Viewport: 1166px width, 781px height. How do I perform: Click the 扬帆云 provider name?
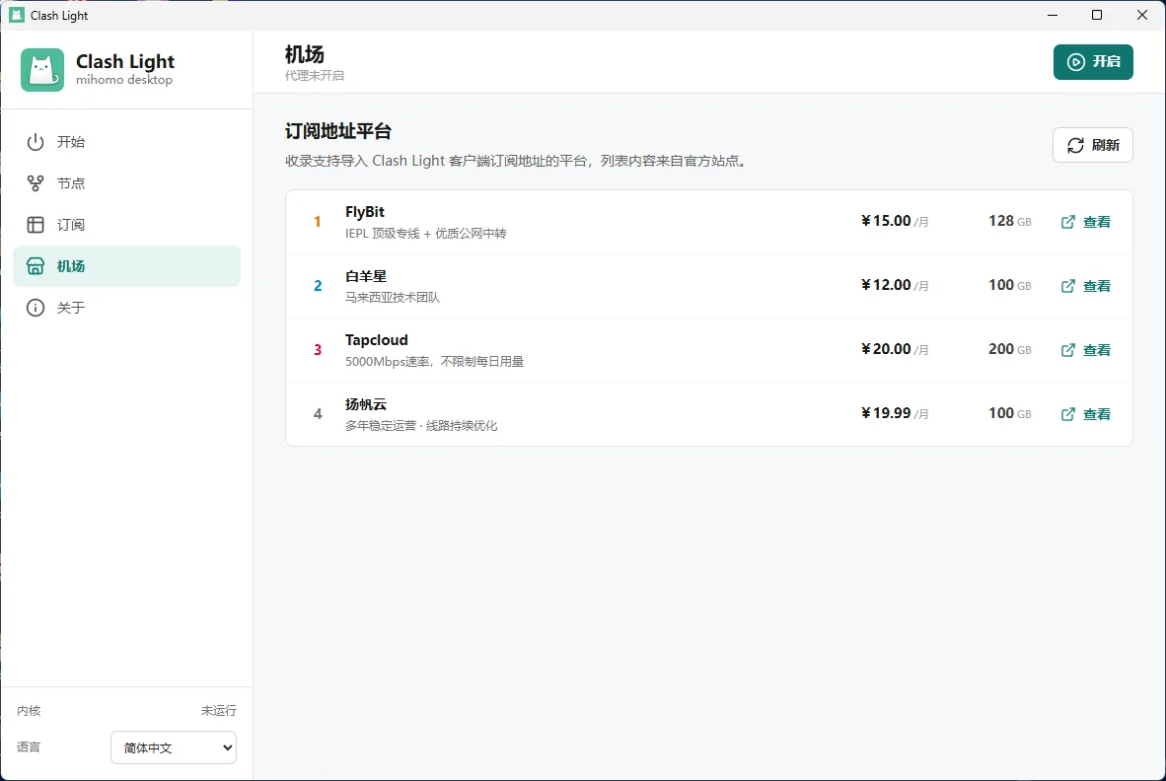366,404
